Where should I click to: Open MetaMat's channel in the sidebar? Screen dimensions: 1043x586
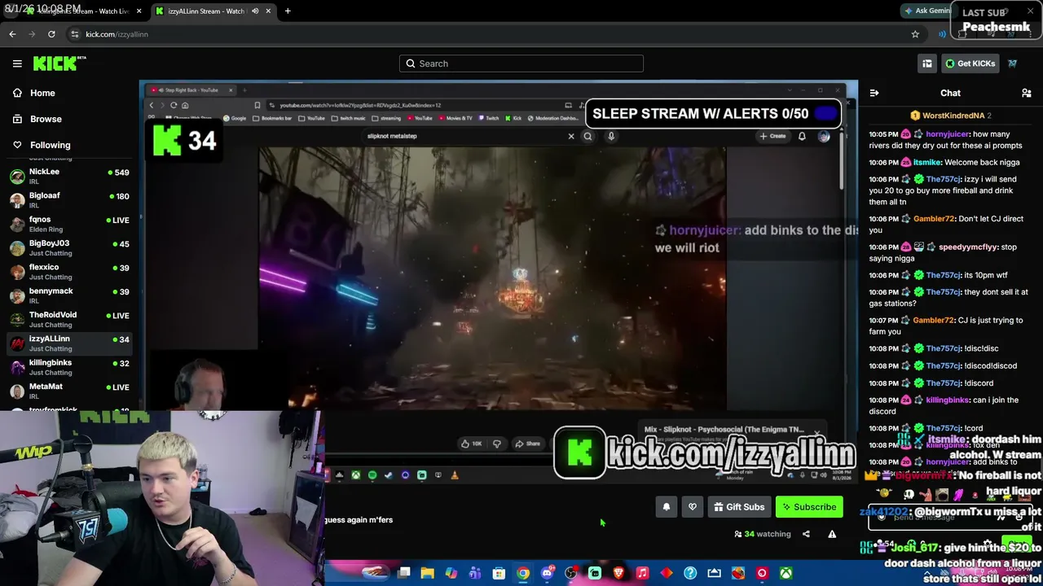point(69,391)
